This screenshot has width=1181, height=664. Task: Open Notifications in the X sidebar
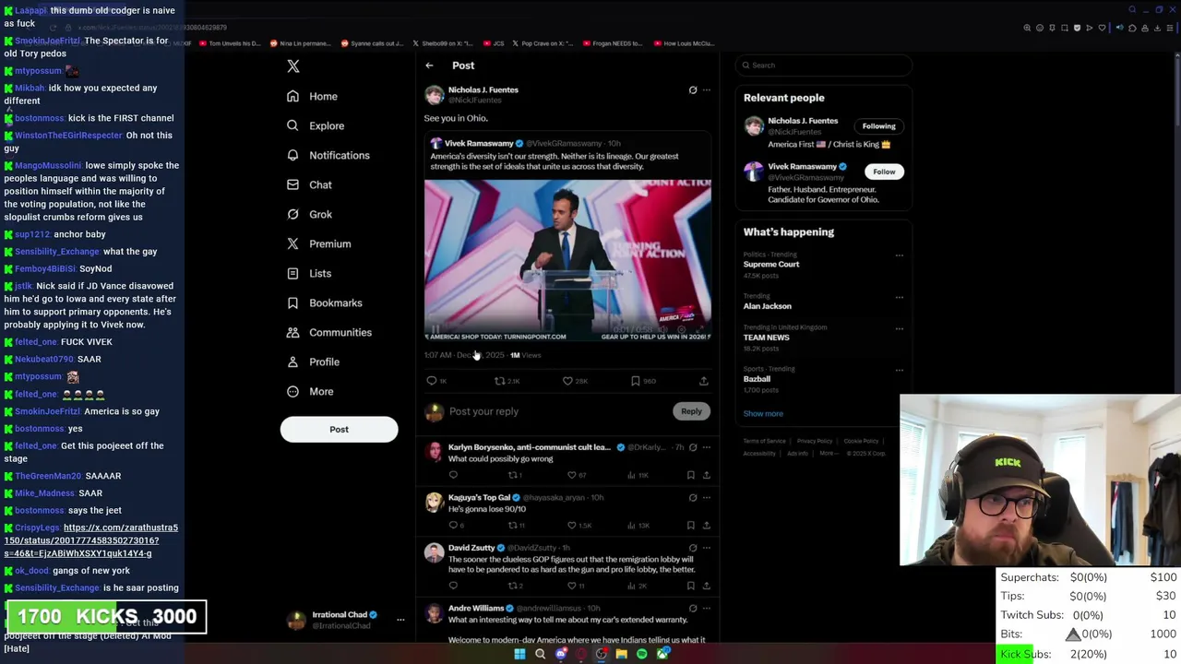click(328, 155)
